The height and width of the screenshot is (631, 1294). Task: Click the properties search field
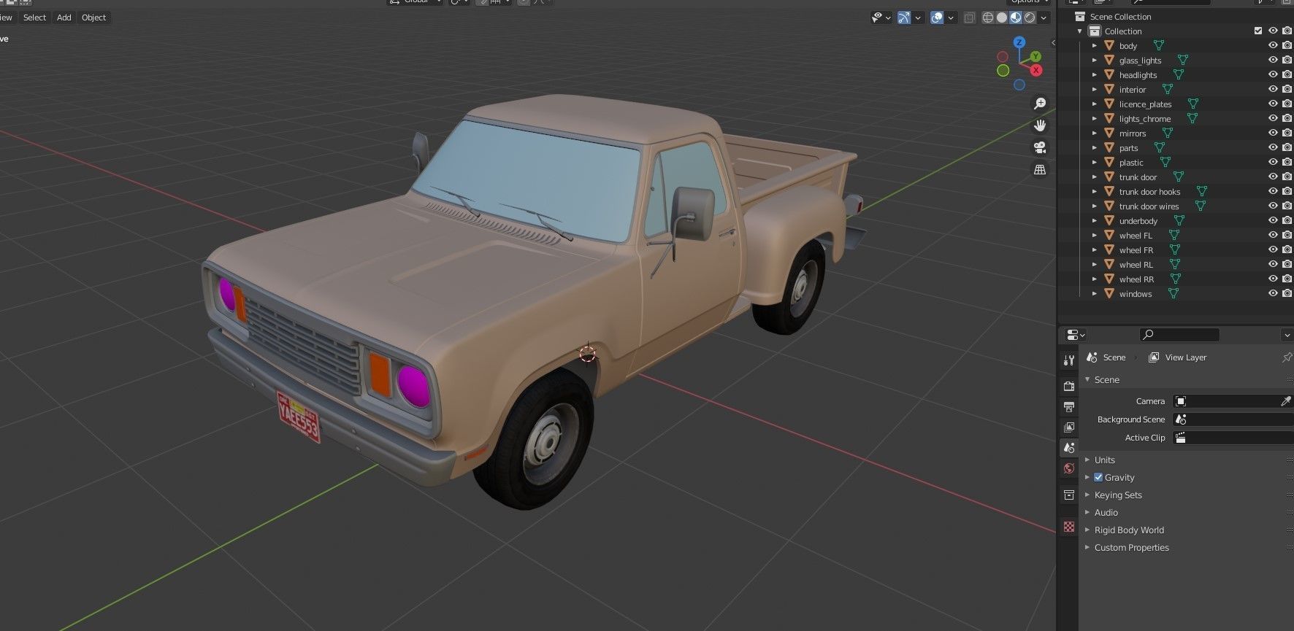[x=1179, y=335]
